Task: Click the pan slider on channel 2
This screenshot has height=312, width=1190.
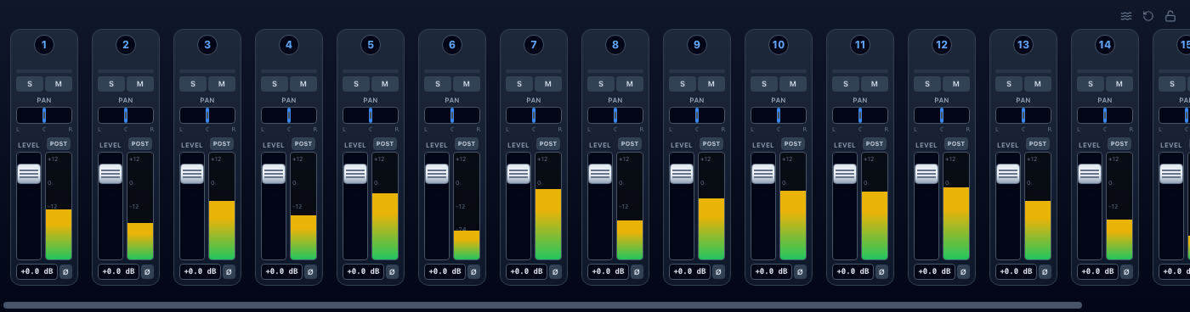Action: (126, 115)
